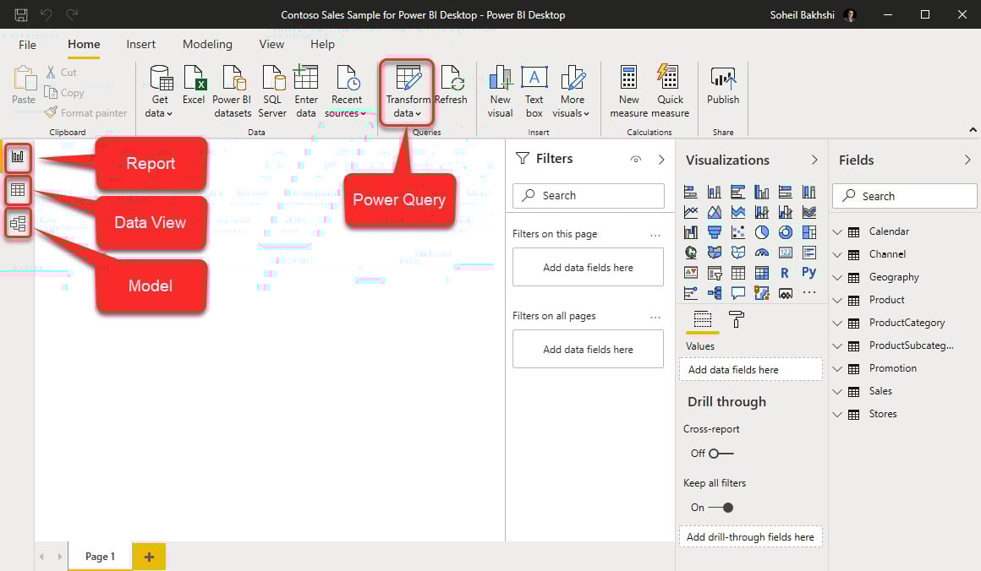Click the Fields search box

[x=904, y=196]
